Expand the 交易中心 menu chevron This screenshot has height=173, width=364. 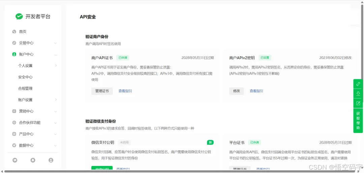56,43
